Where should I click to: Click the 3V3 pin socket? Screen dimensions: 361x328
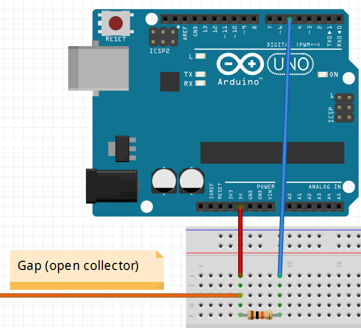(231, 207)
